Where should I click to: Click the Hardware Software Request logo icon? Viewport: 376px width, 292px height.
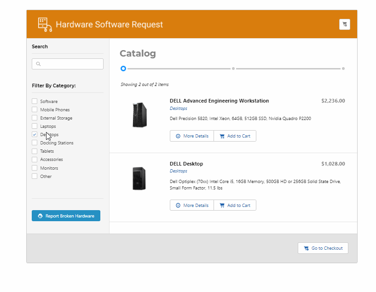coord(45,24)
